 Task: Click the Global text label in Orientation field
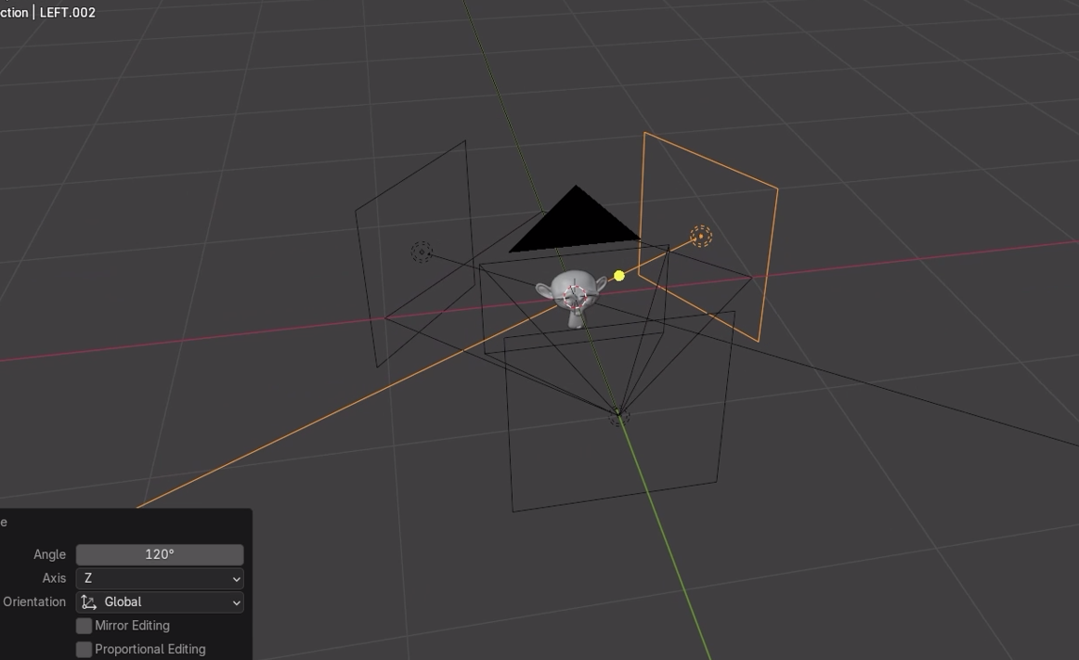(x=121, y=602)
